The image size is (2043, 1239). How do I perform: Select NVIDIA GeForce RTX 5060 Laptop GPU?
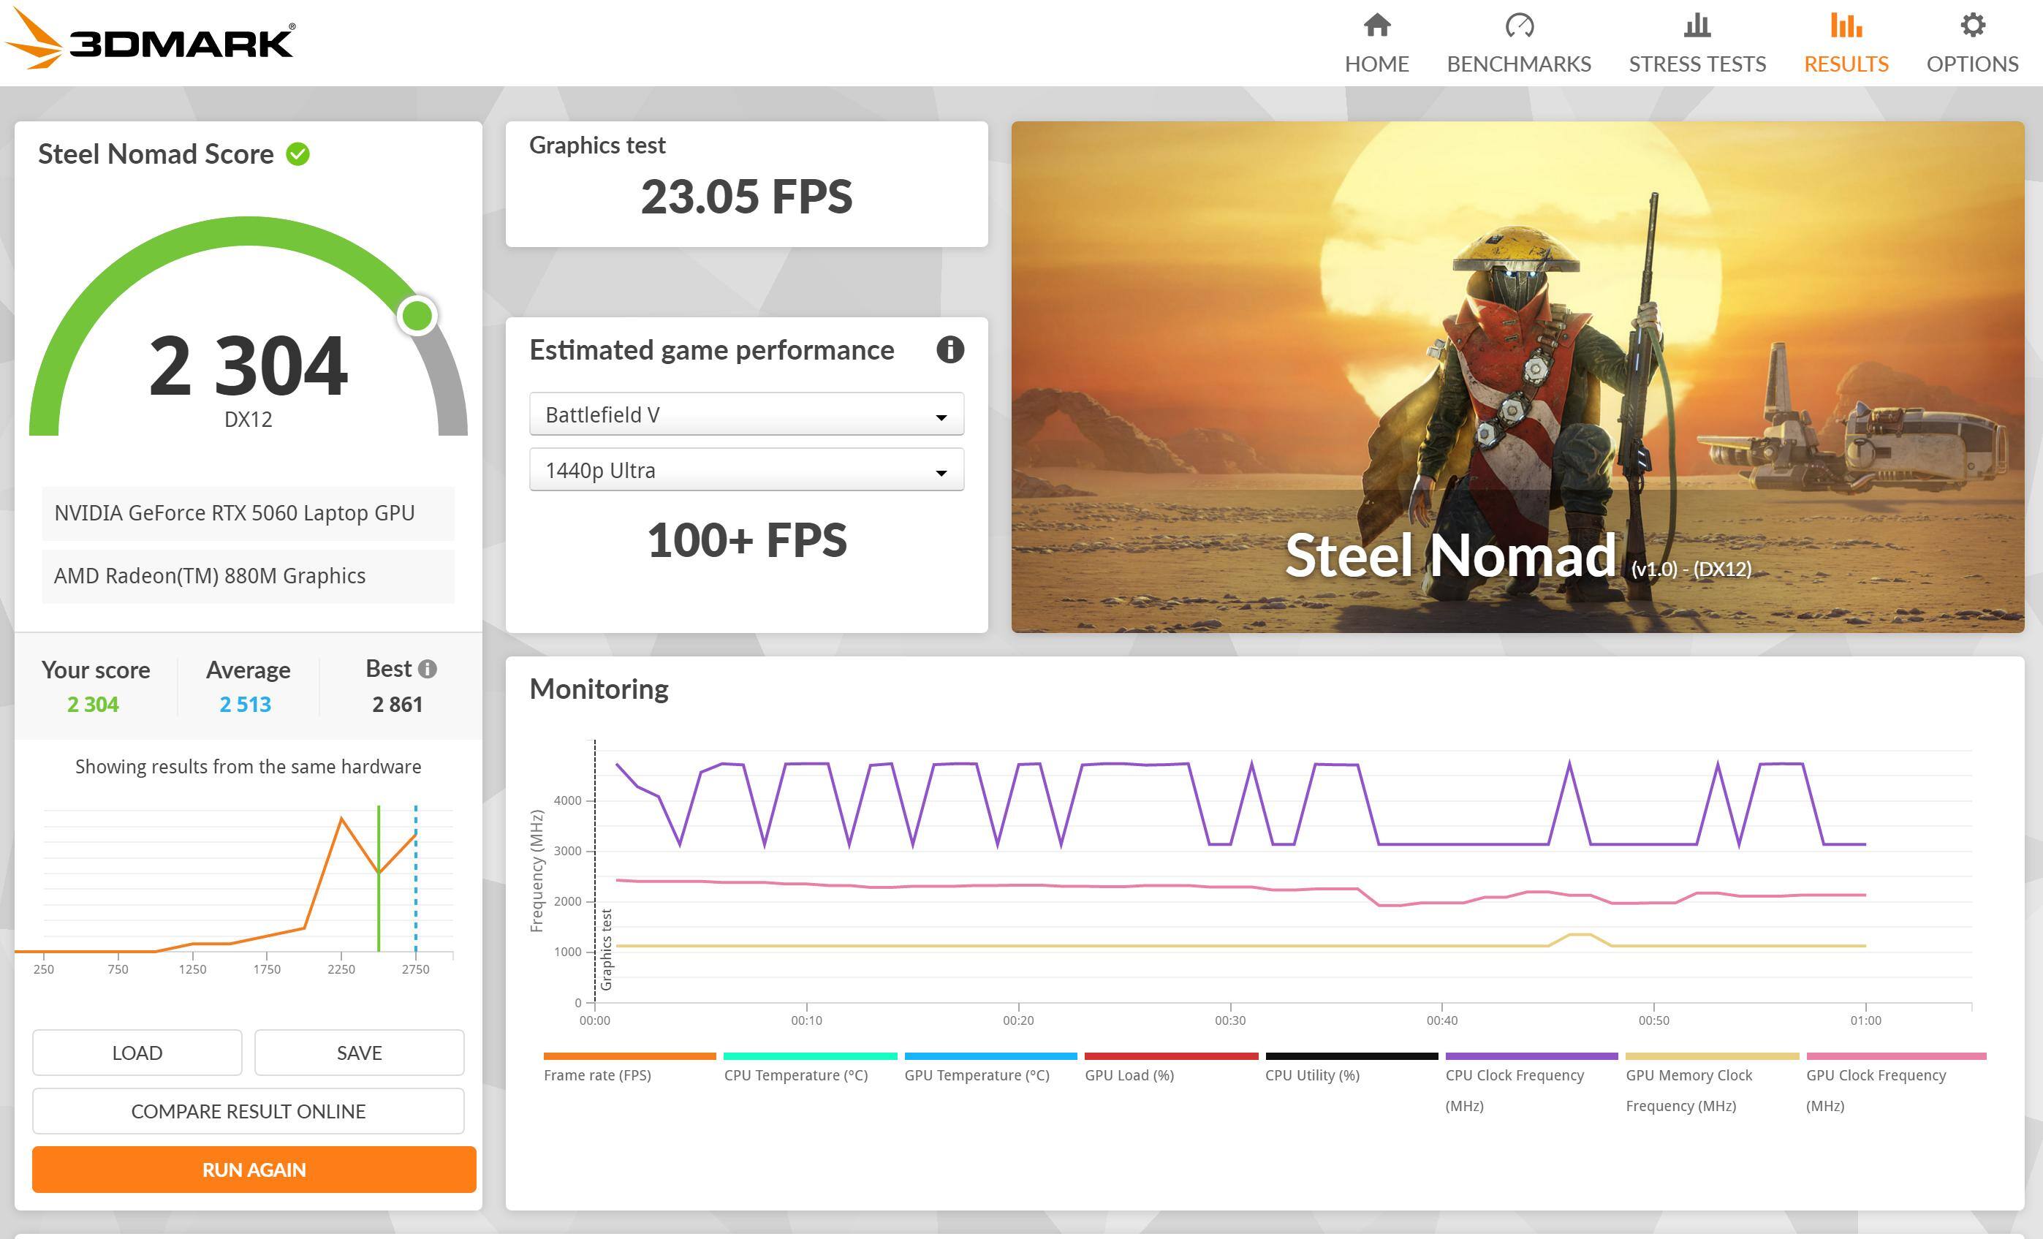coord(248,513)
